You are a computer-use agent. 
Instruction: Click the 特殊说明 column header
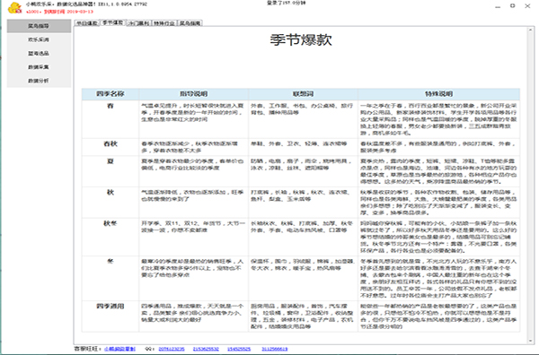point(439,94)
